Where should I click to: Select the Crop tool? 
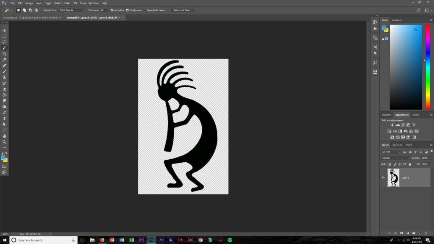[x=4, y=54]
